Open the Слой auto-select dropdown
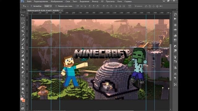This screenshot has height=111, width=198. click(x=48, y=6)
